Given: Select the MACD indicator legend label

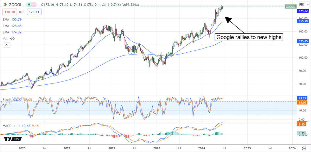Looking at the screenshot, I should point(7,126).
